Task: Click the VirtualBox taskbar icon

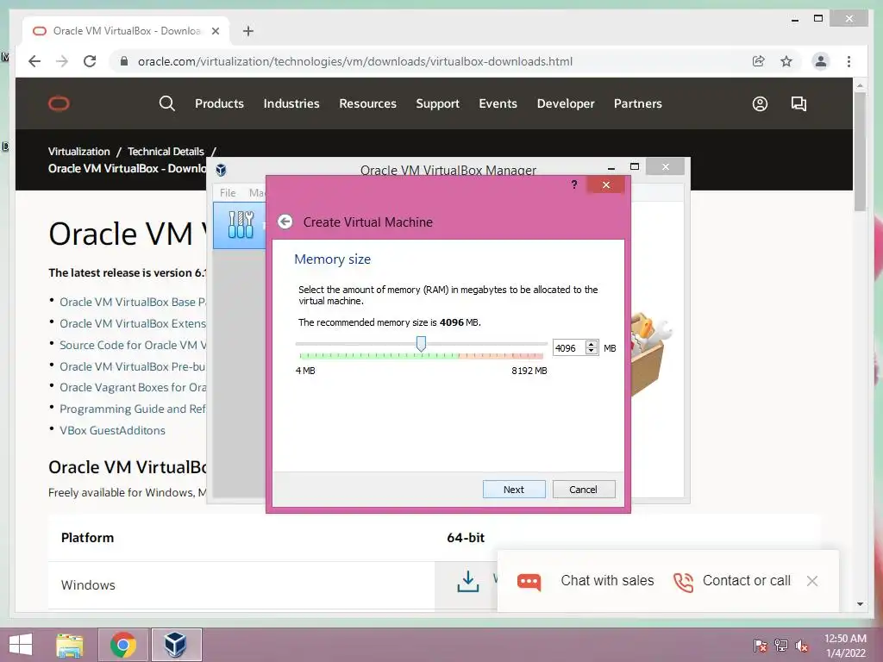Action: click(176, 645)
